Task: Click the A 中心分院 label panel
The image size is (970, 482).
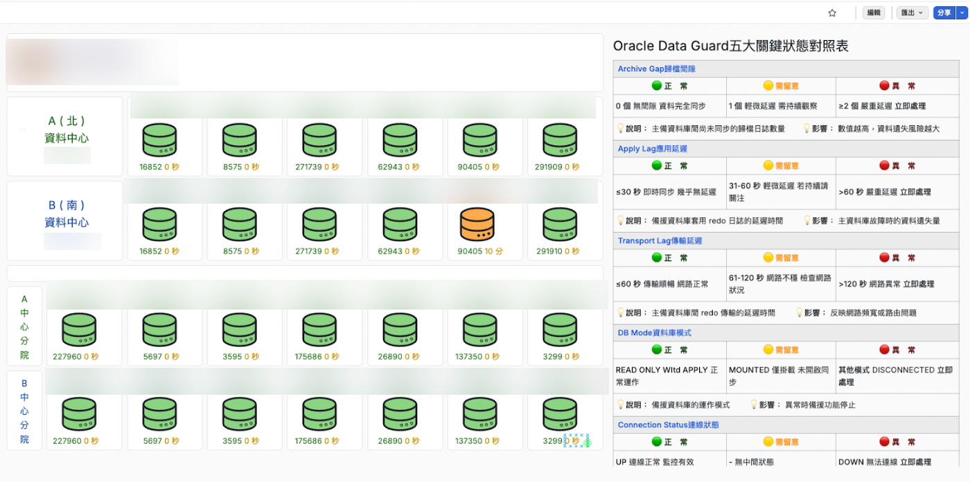Action: click(24, 326)
